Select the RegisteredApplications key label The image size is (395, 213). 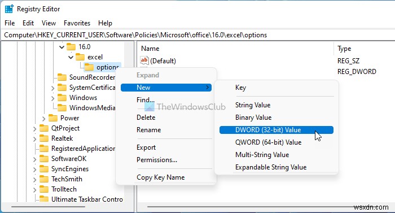point(83,149)
